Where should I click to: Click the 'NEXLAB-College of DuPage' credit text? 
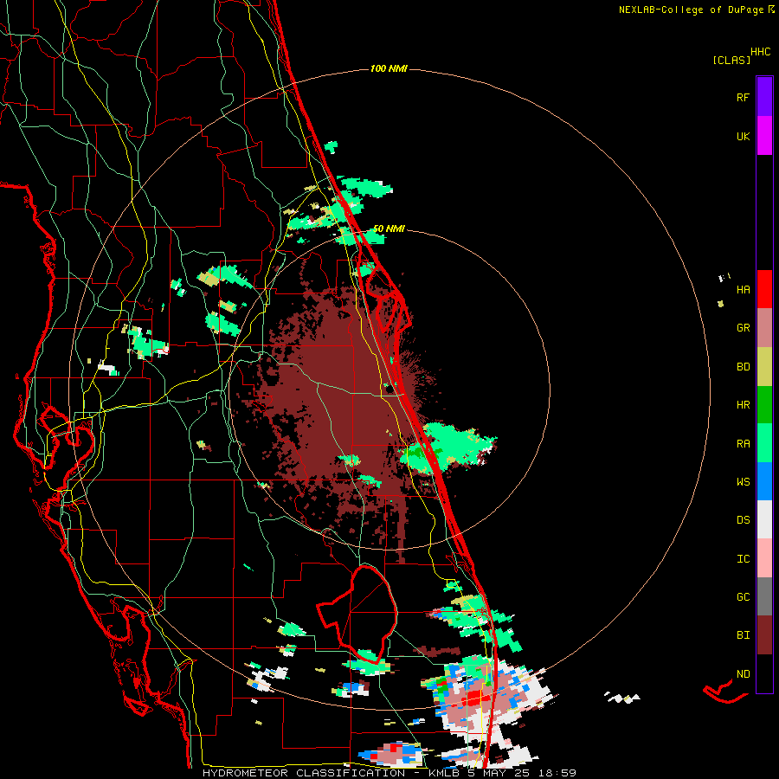692,10
